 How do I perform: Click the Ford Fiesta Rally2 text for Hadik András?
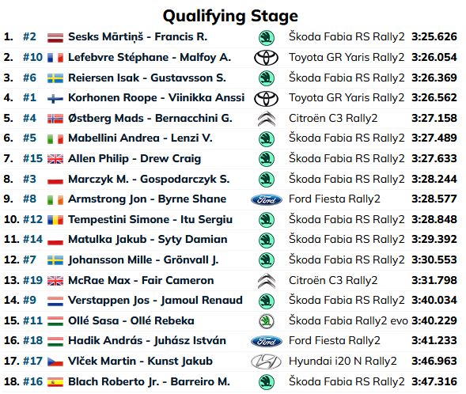coord(335,340)
